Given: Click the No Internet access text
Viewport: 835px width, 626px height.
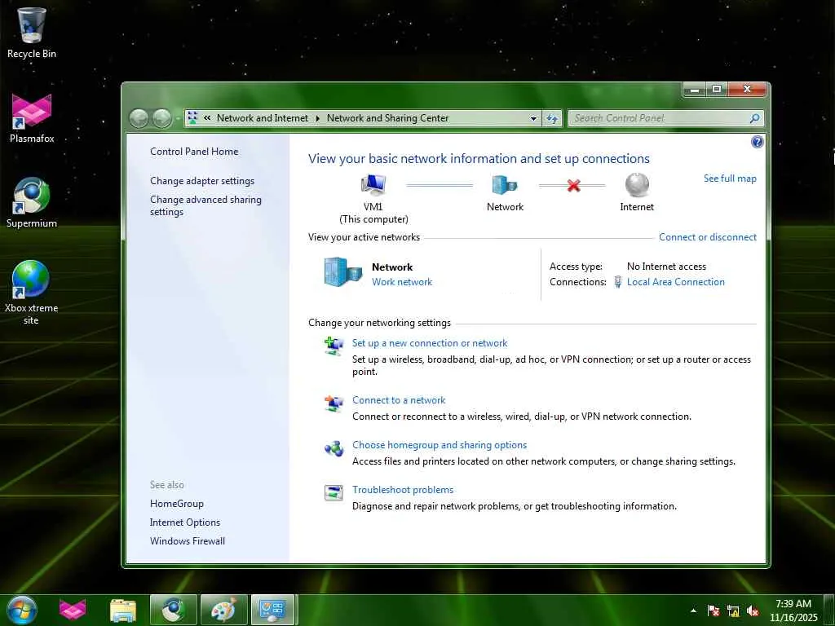Looking at the screenshot, I should pyautogui.click(x=666, y=267).
